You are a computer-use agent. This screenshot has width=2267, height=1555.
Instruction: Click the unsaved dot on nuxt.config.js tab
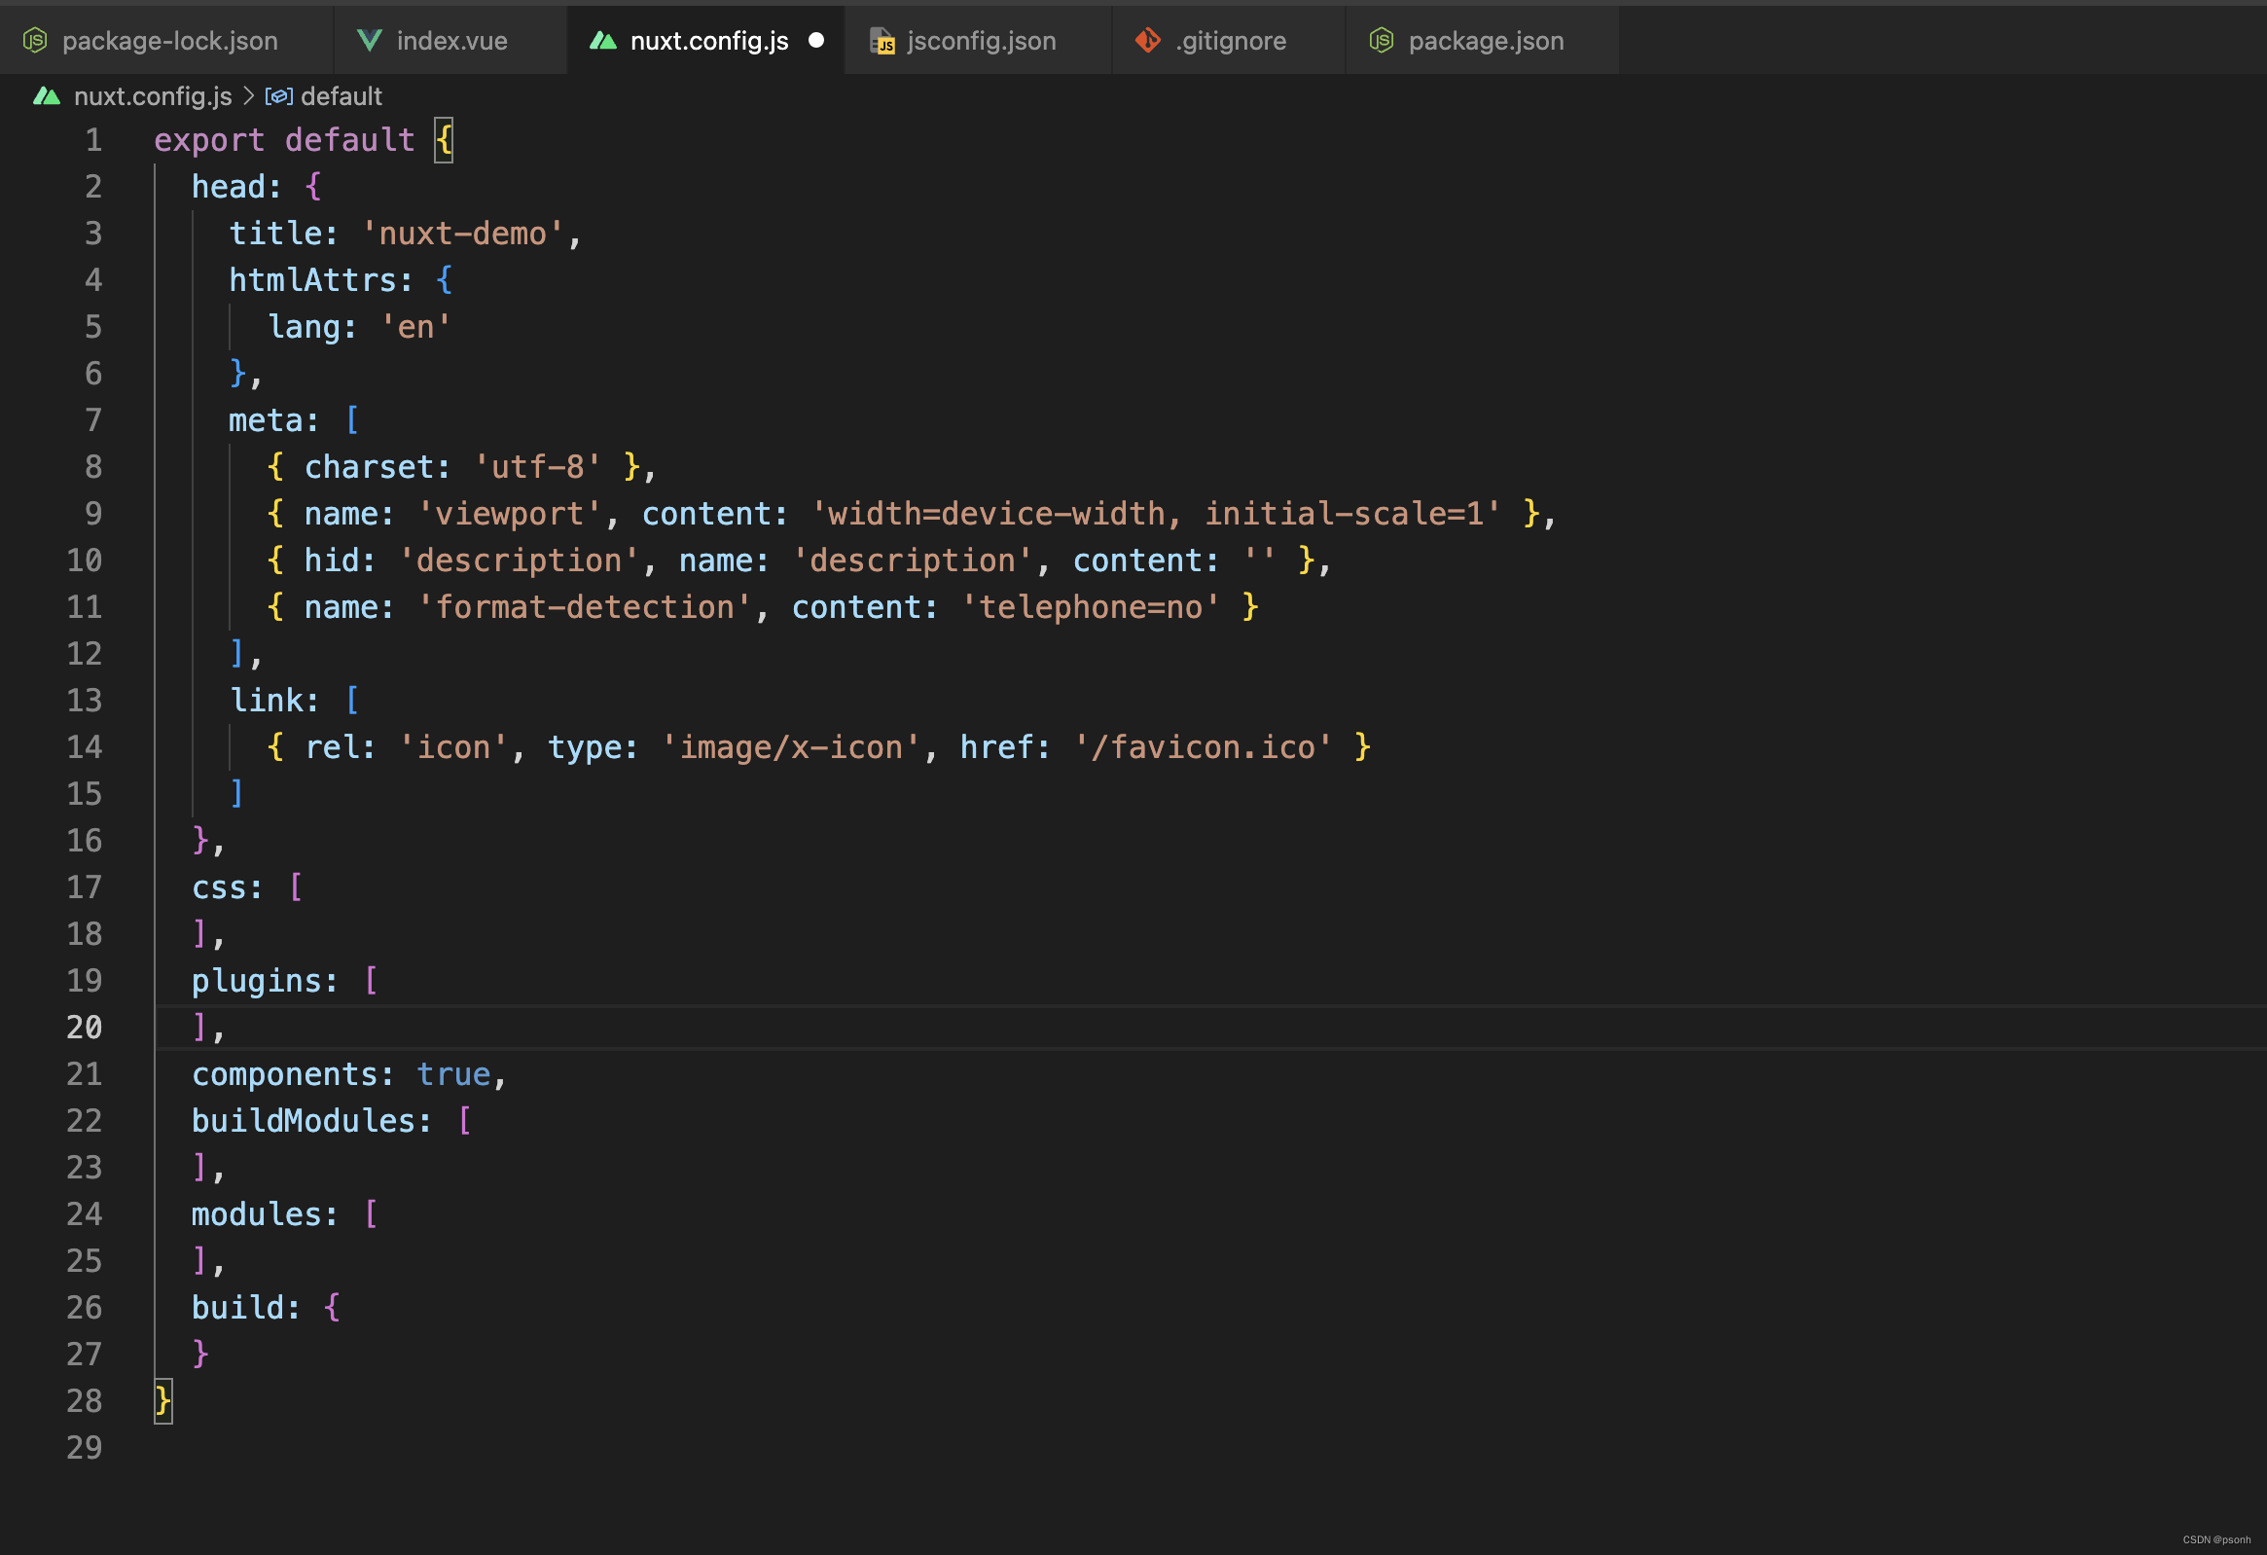[x=816, y=40]
